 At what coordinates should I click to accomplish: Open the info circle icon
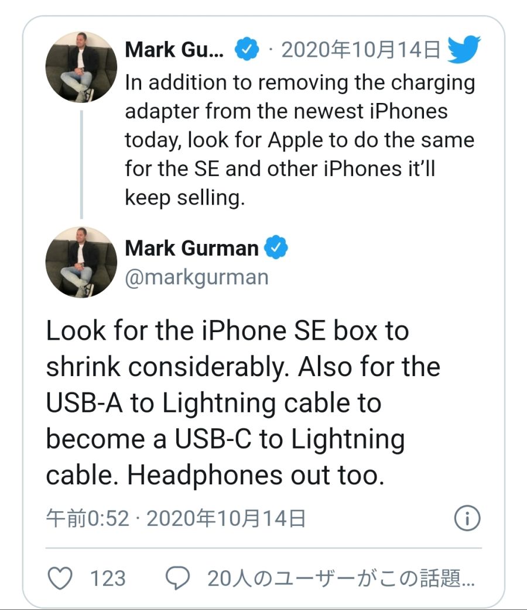pyautogui.click(x=467, y=518)
